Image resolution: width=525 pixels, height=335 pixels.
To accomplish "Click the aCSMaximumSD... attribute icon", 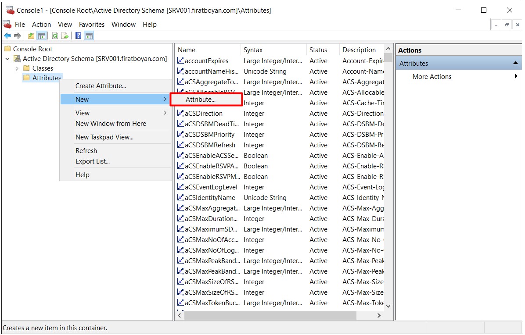I will 180,229.
